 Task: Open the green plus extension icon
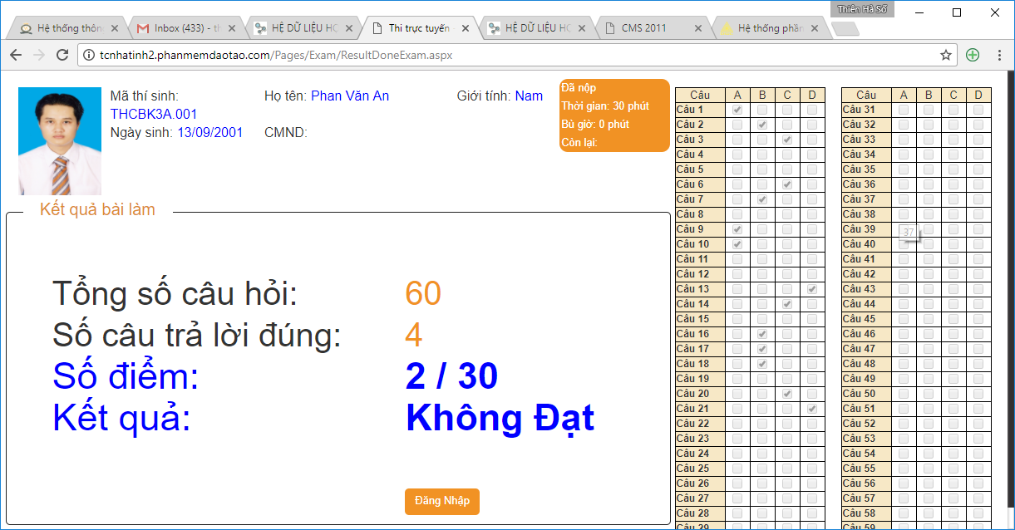pyautogui.click(x=972, y=55)
